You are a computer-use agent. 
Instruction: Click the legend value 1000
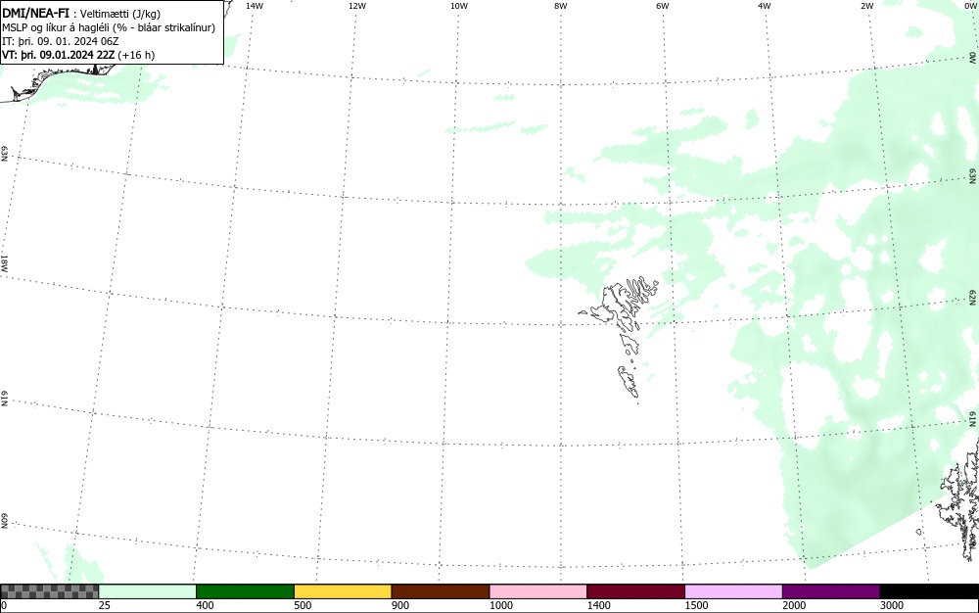[500, 605]
